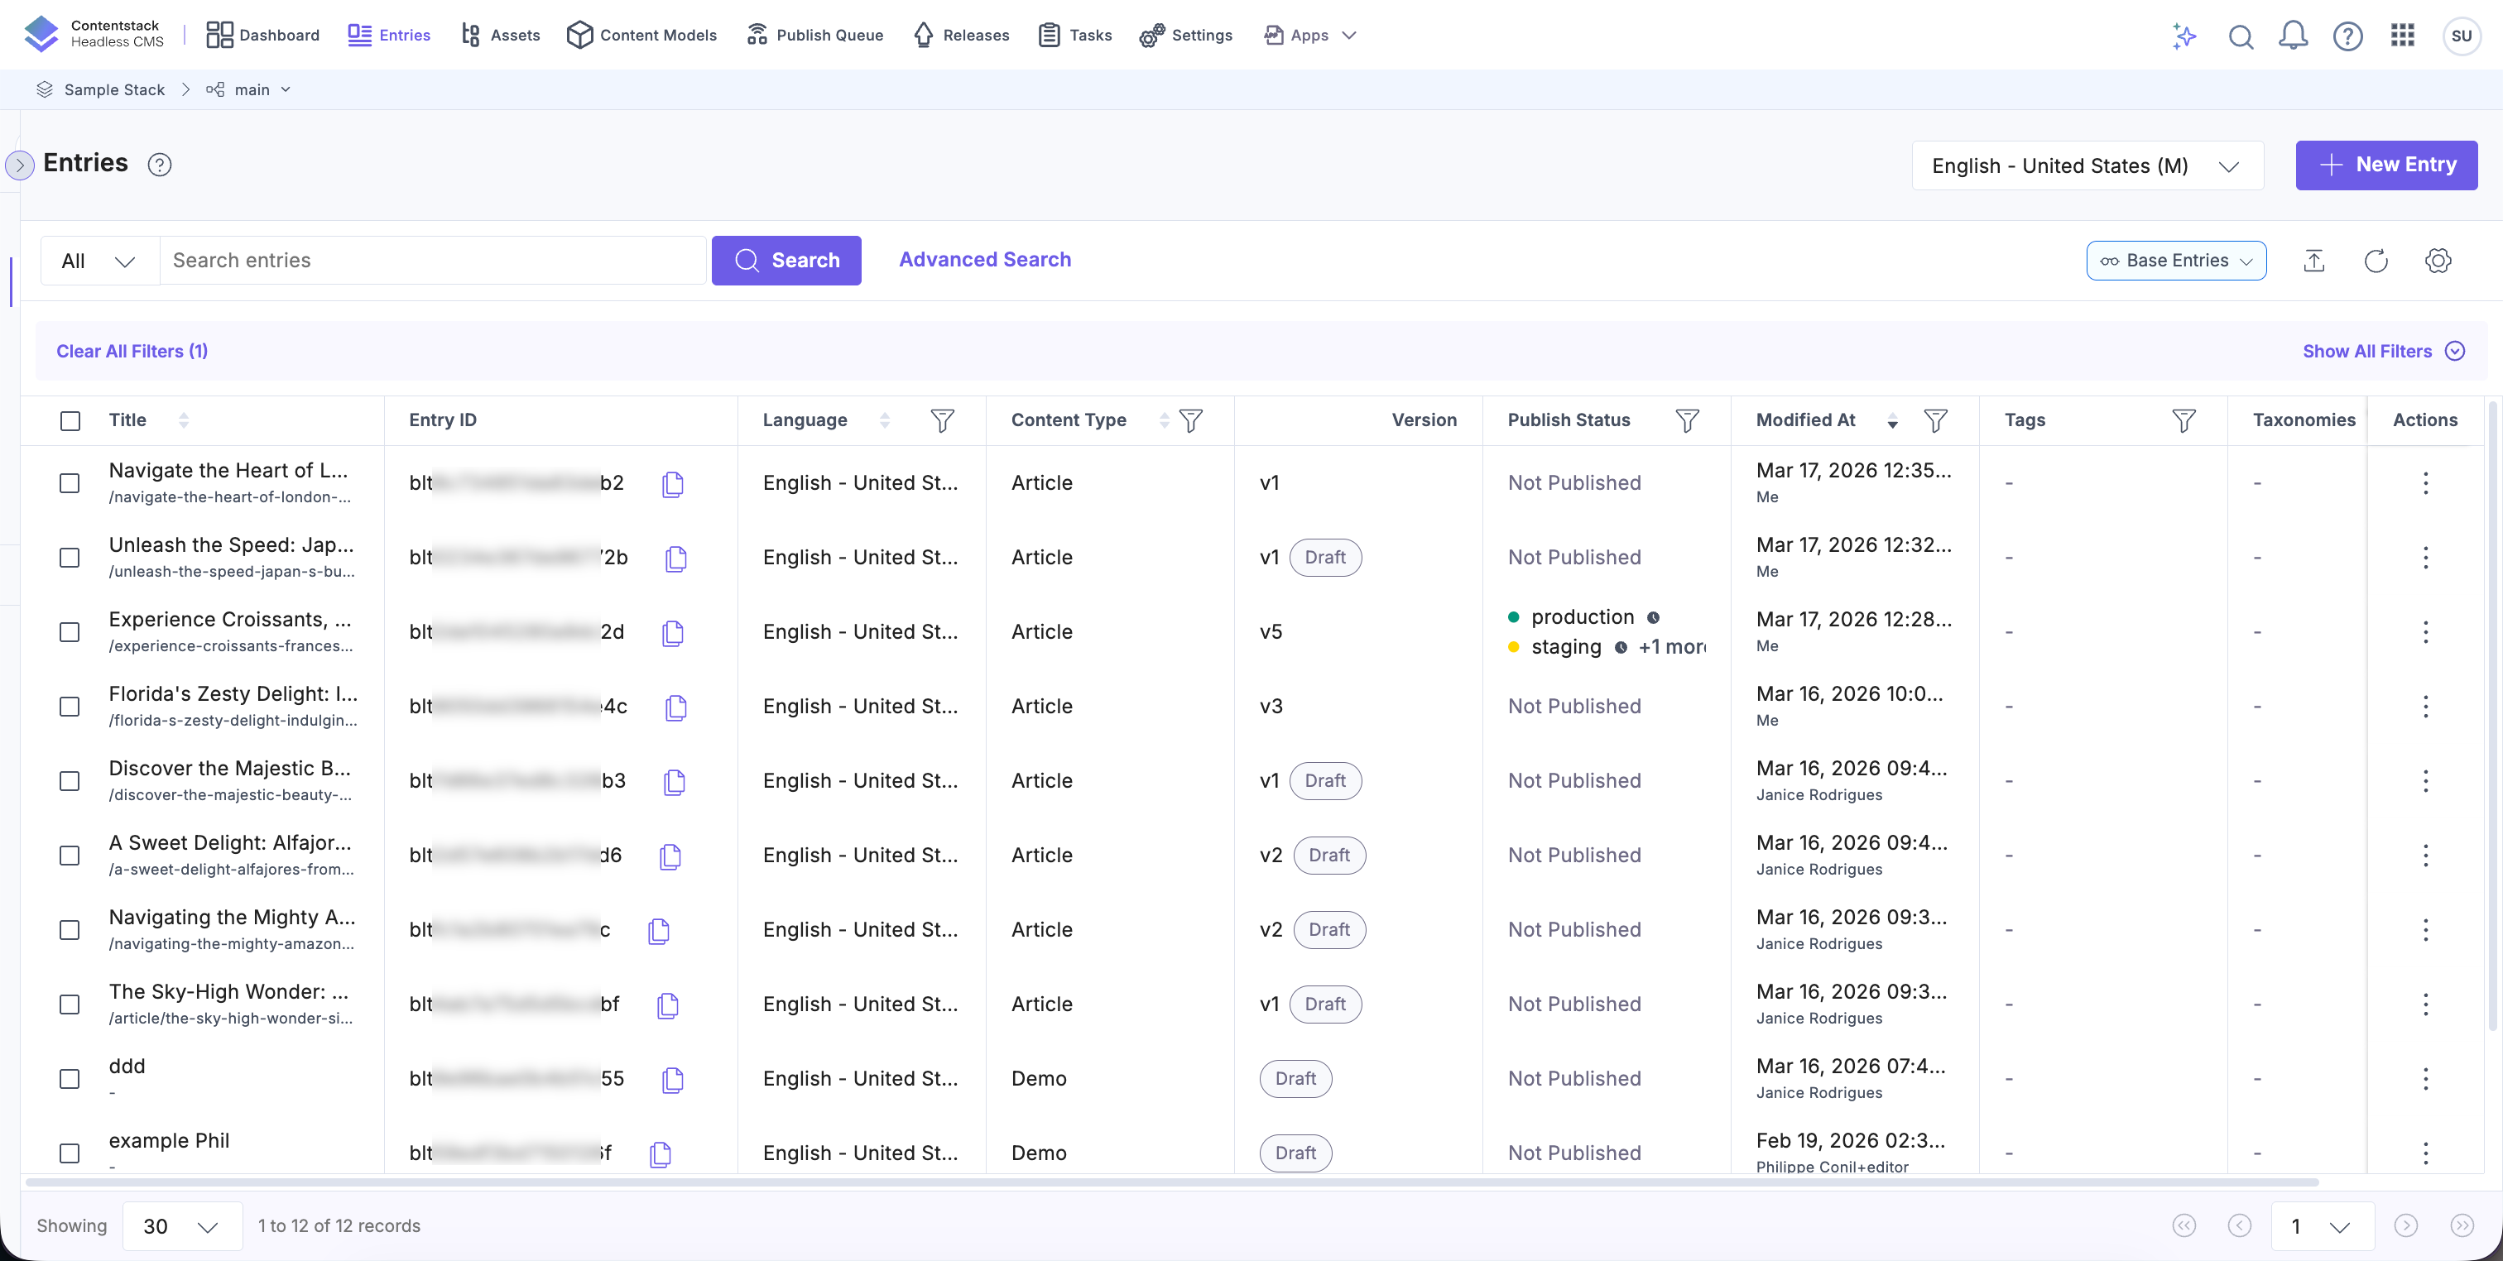Check the Experience Croissants entry checkbox
This screenshot has width=2503, height=1261.
(x=70, y=632)
